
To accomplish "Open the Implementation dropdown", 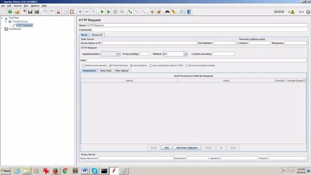I will click(x=118, y=54).
